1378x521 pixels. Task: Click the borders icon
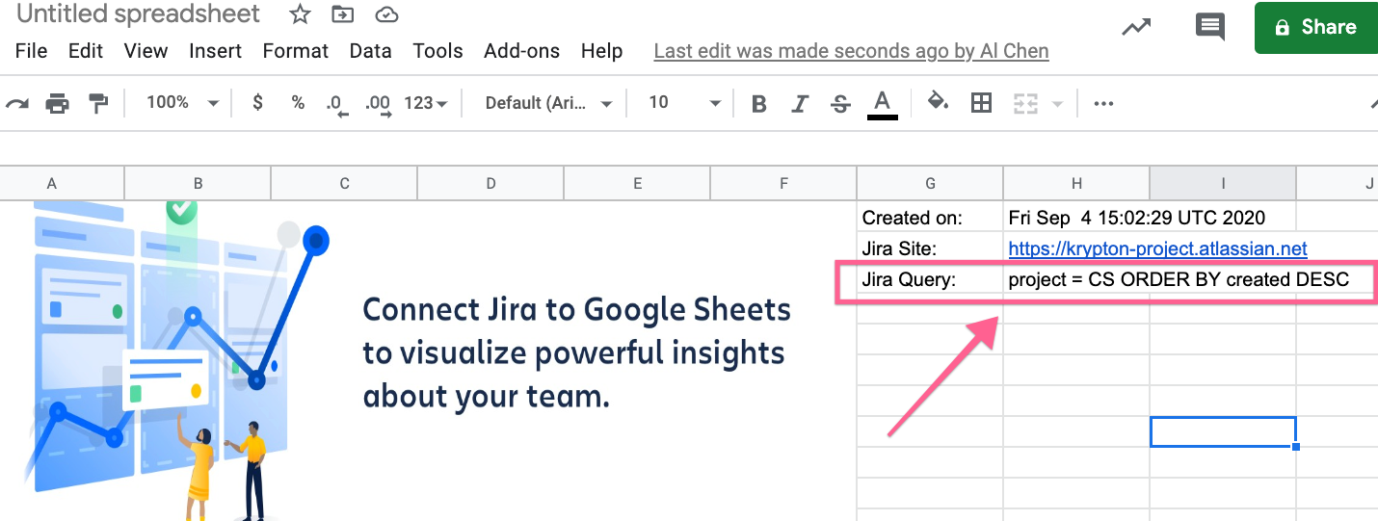click(981, 103)
